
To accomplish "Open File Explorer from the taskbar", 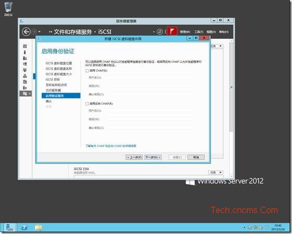I will click(38, 228).
